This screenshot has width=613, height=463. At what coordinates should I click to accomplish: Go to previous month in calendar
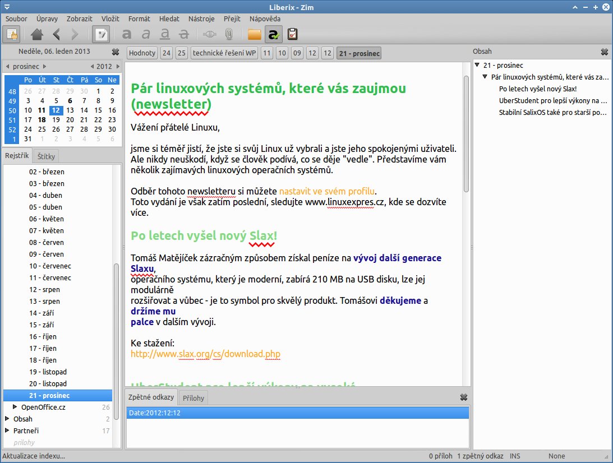point(7,66)
